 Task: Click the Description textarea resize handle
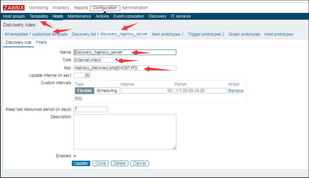[x=174, y=148]
